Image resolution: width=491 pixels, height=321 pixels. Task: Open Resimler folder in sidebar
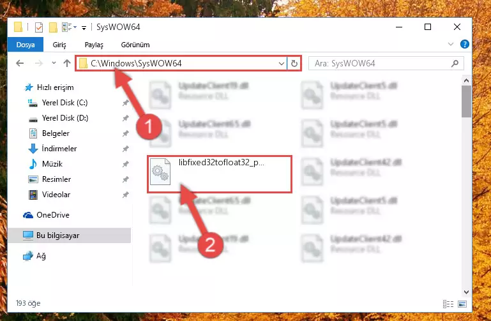pyautogui.click(x=56, y=179)
